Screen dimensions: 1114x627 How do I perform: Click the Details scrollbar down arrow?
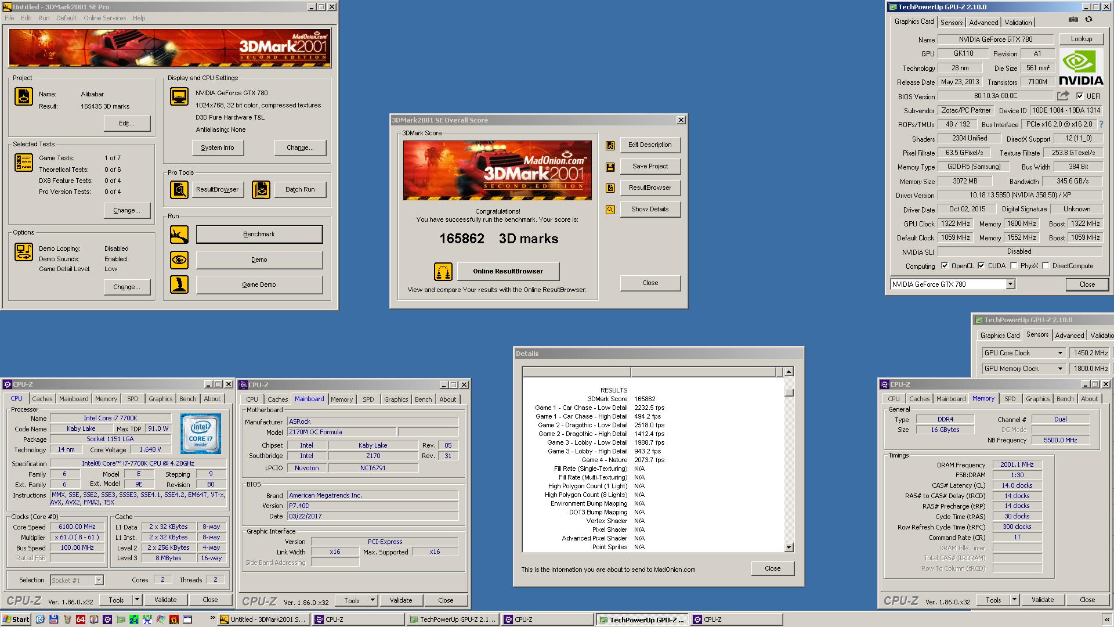(789, 547)
